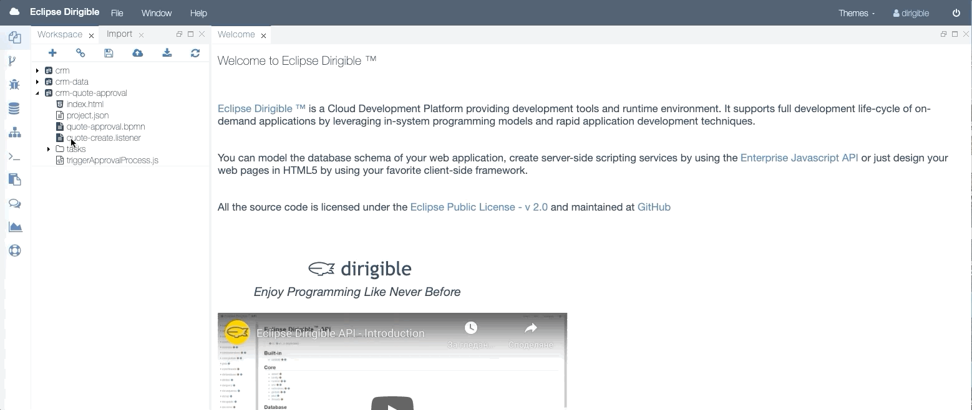Viewport: 972px width, 410px height.
Task: Open the Themes dropdown
Action: [857, 13]
